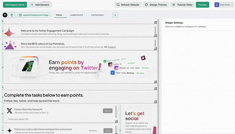Viewport: 235px width, 134px height.
Task: Click the refresh arrows icon
Action: (118, 5)
